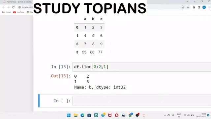Click the OneDrive cloud tray icon
This screenshot has width=211, height=119.
[x=169, y=115]
